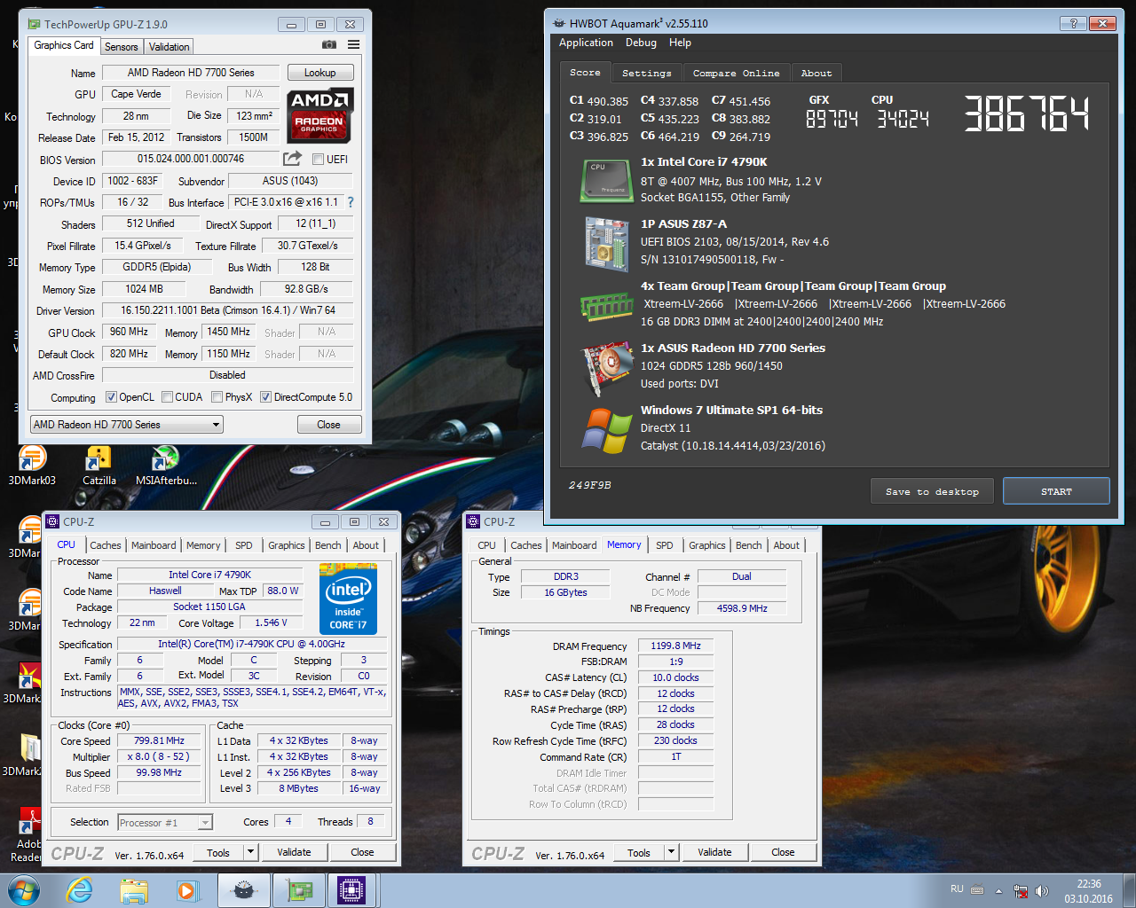Open the Help menu in Aquamark
The image size is (1136, 908).
(x=680, y=43)
